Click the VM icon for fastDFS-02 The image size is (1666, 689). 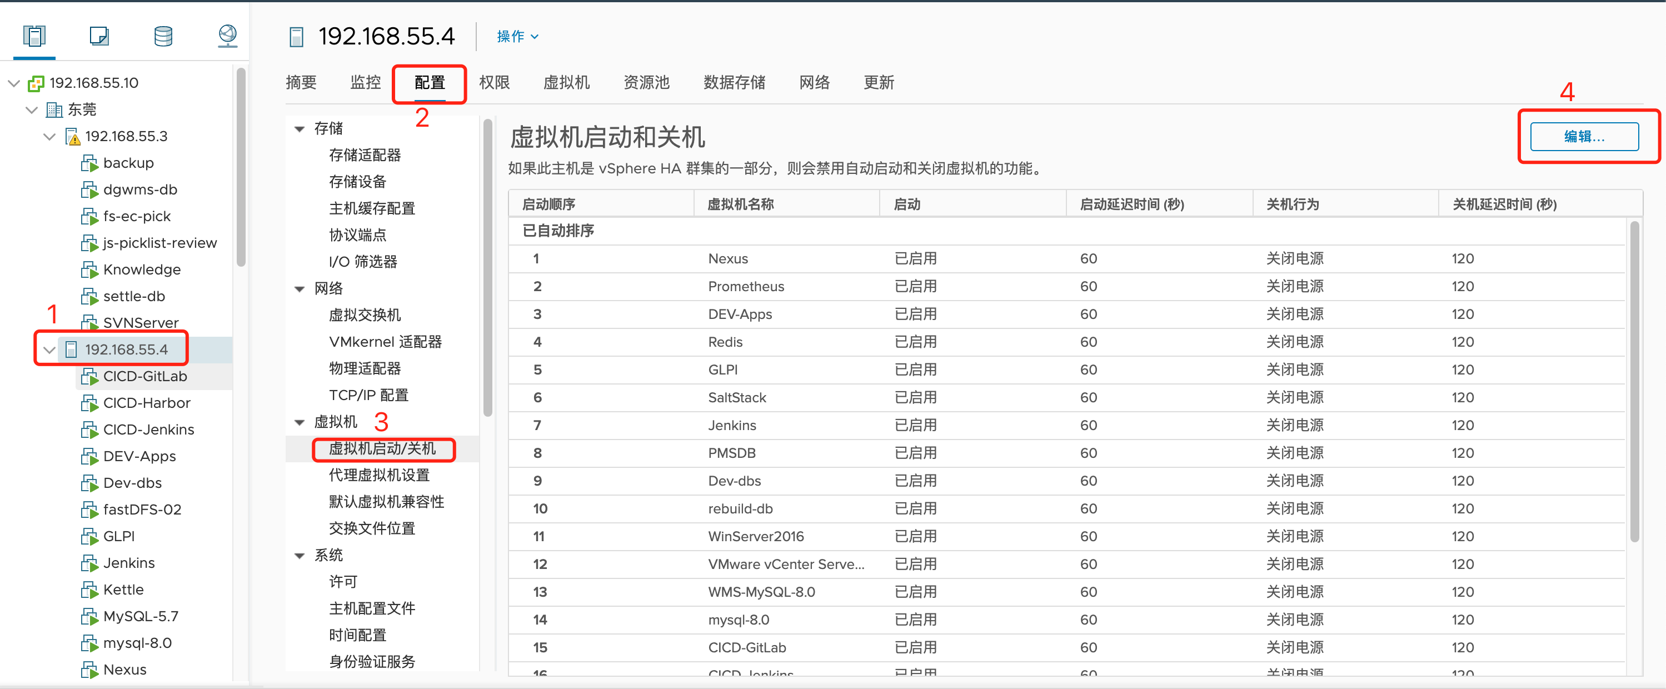point(89,510)
